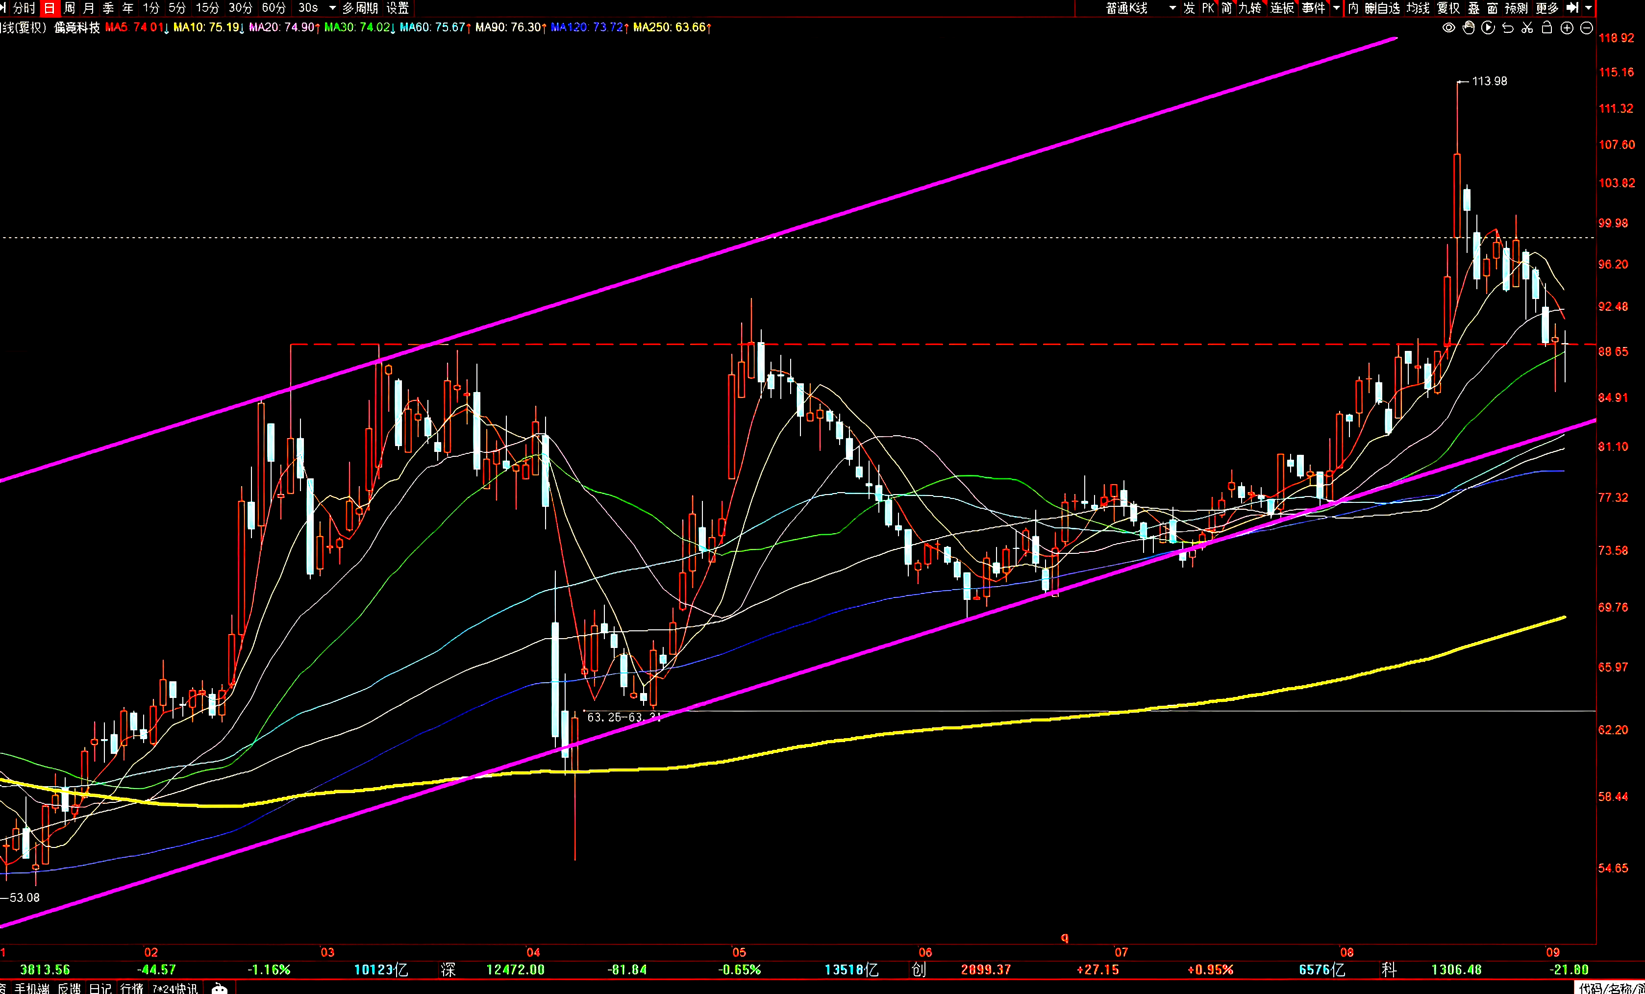Click the robot assistant icon
This screenshot has width=1645, height=994.
tap(220, 989)
